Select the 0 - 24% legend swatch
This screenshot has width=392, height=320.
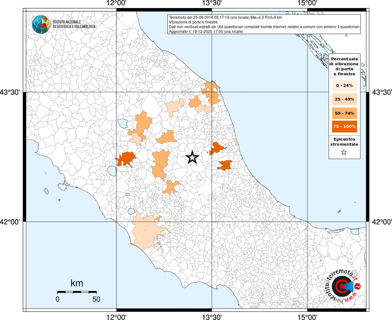tap(345, 85)
